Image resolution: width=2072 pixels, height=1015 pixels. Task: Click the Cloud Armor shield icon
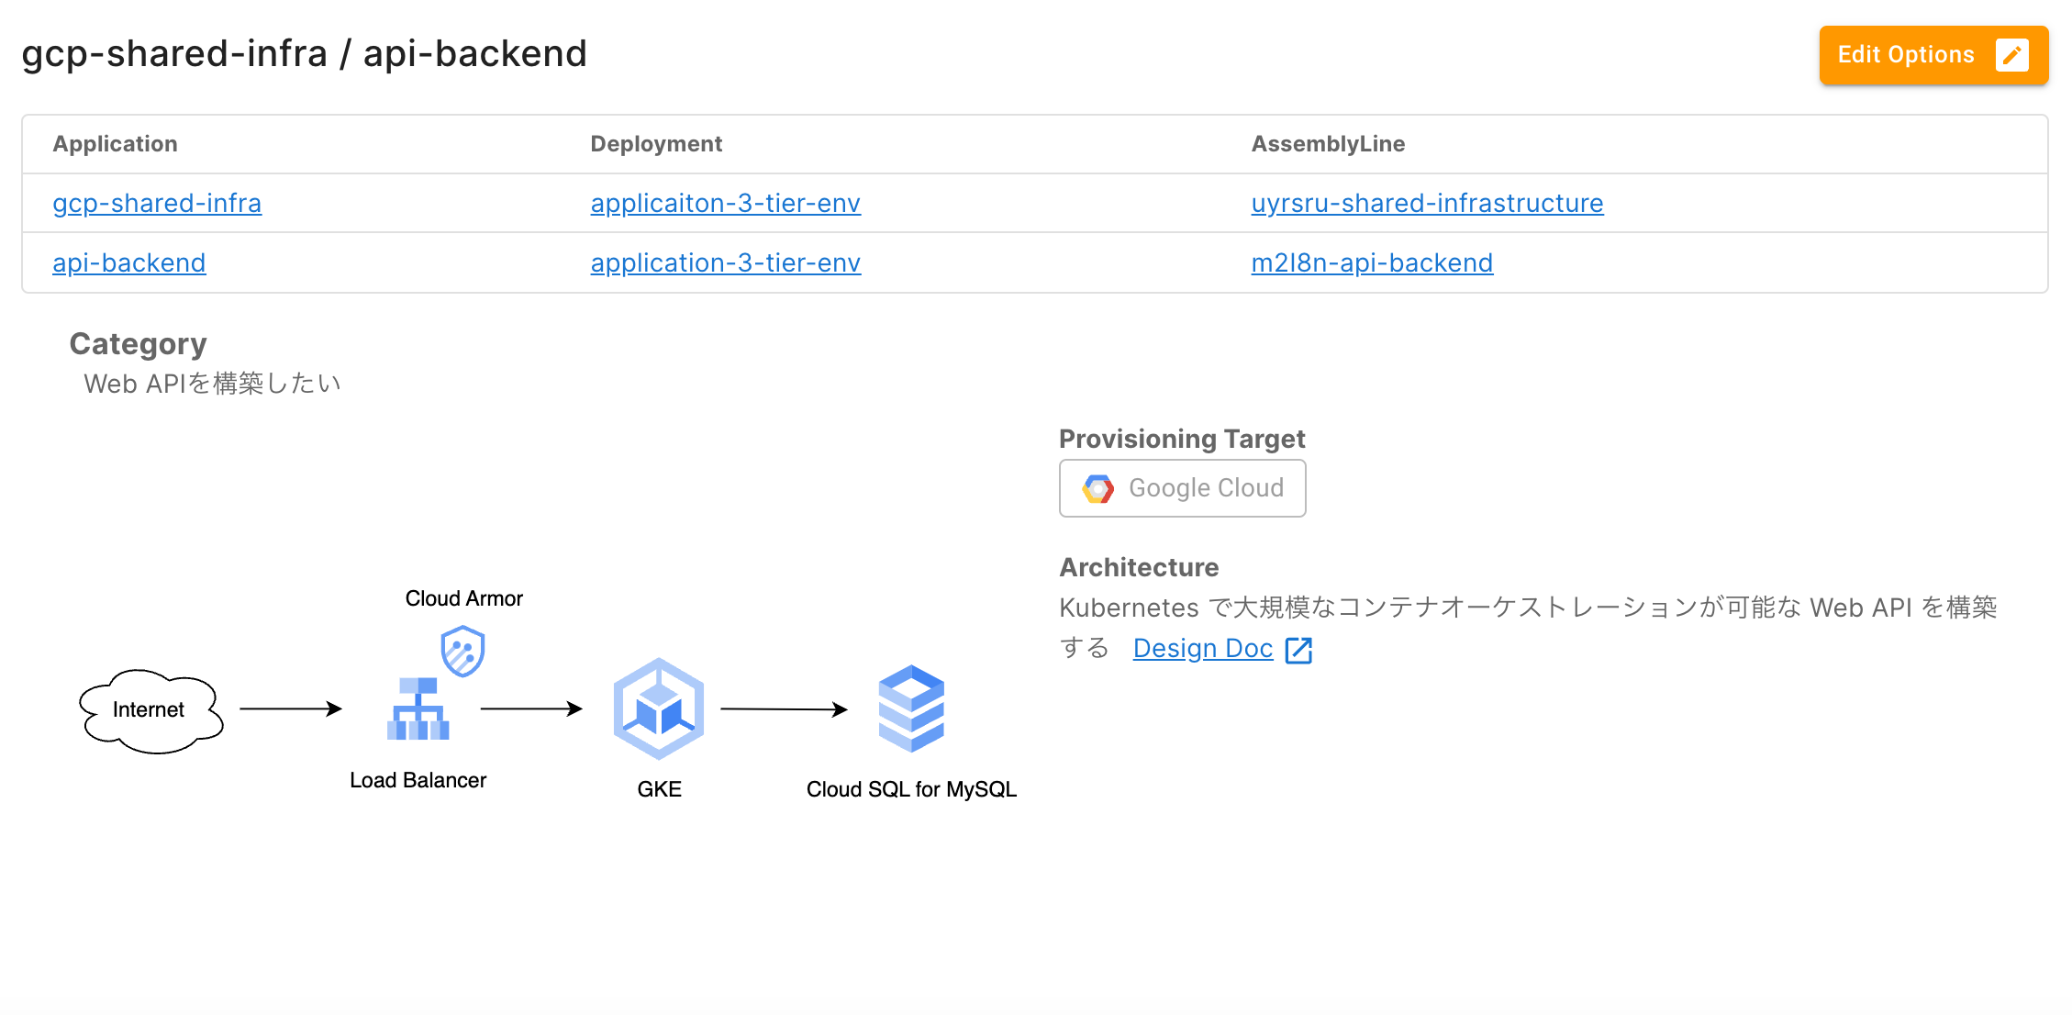tap(462, 651)
